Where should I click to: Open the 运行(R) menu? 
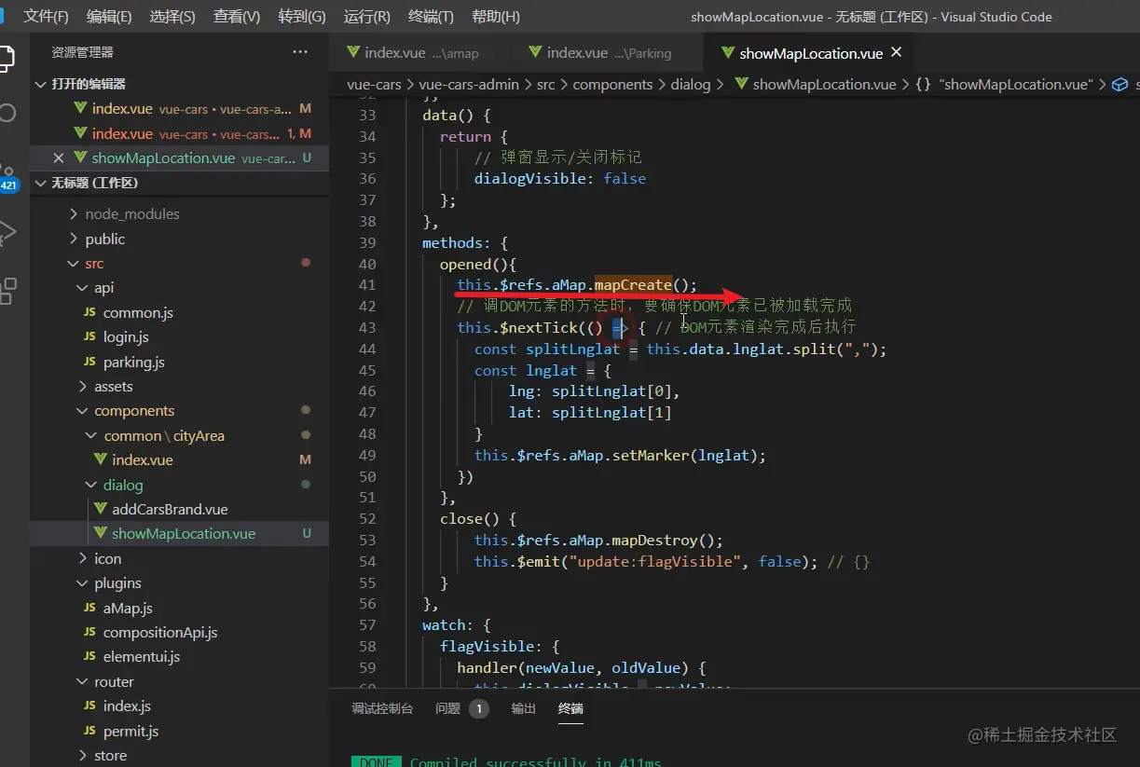coord(366,17)
